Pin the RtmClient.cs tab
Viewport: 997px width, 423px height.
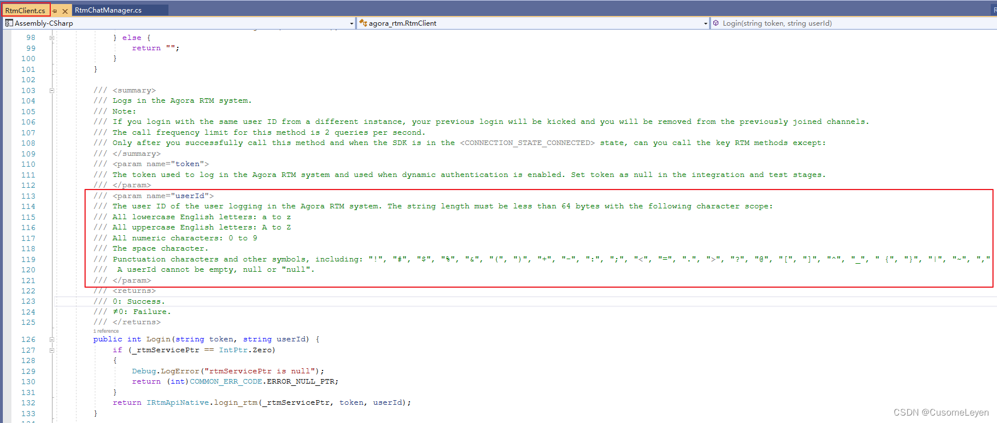pyautogui.click(x=55, y=11)
